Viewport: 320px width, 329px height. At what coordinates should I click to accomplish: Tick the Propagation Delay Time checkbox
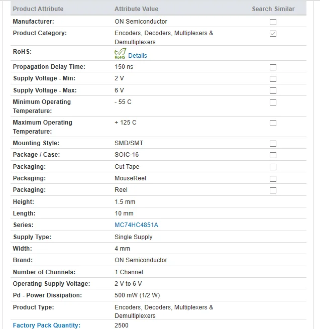pos(273,67)
